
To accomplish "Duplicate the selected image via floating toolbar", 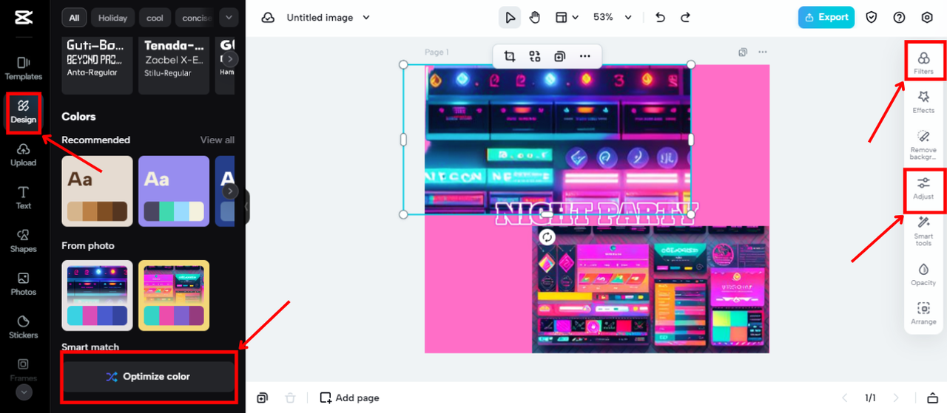I will tap(560, 56).
